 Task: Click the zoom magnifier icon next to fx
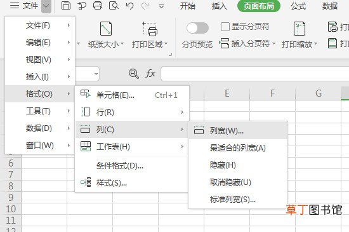pyautogui.click(x=134, y=74)
